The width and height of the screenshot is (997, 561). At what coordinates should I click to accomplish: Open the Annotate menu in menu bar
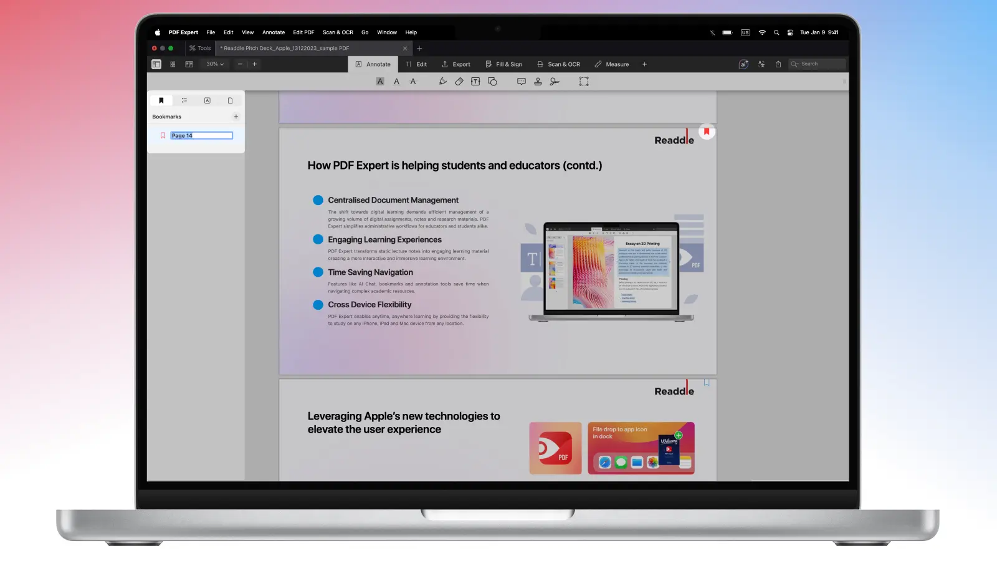click(273, 32)
